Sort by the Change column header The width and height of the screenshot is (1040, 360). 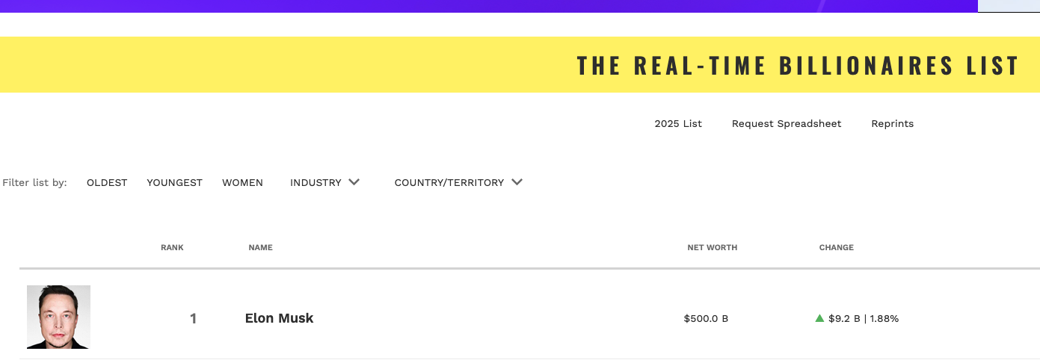836,248
